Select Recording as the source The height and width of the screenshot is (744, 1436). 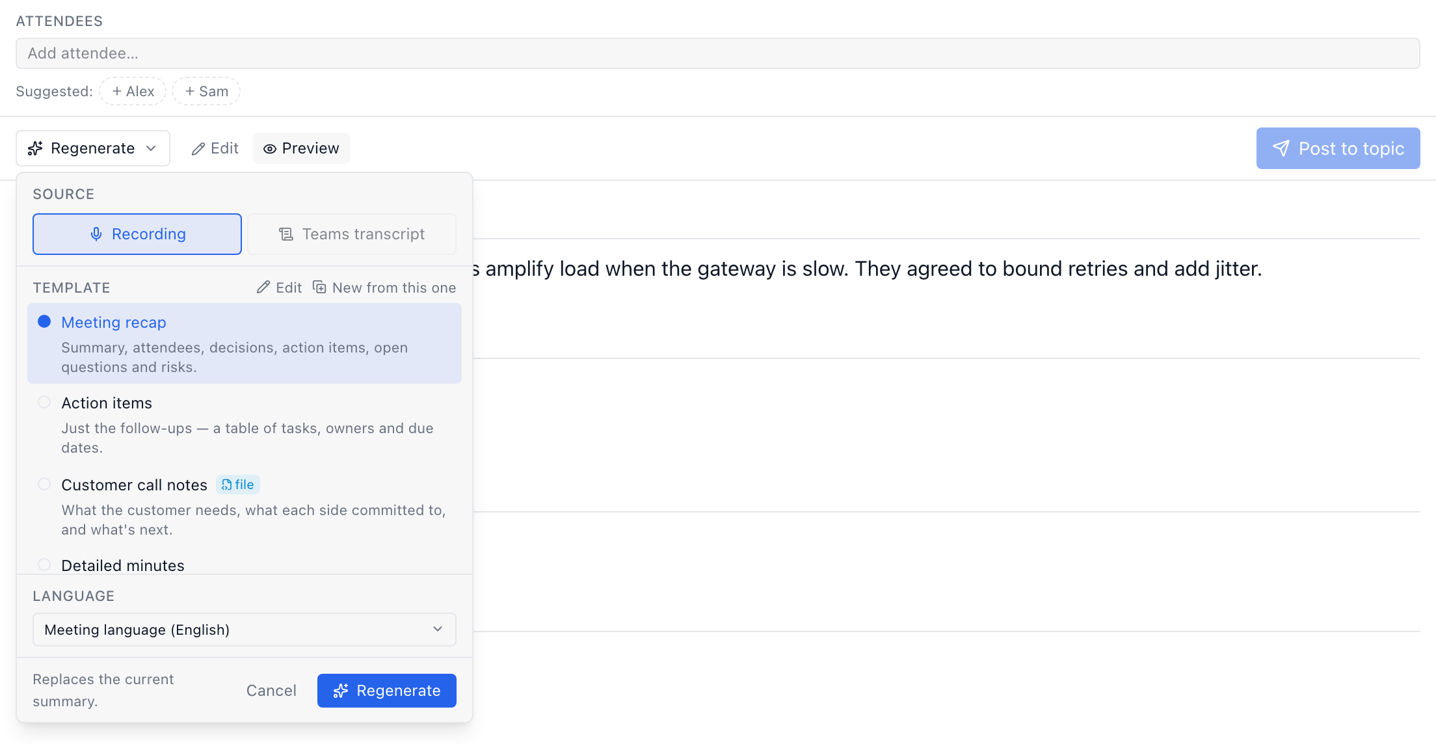tap(137, 234)
